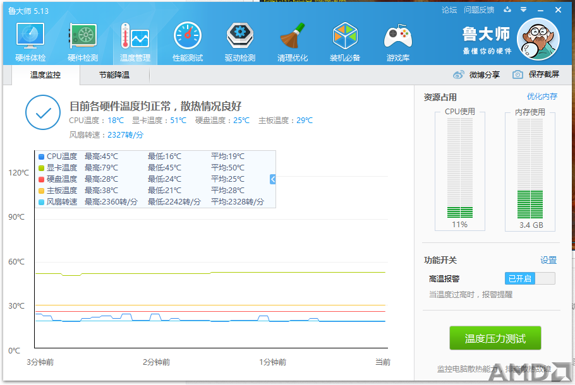
Task: Open the 问题反馈 feedback link
Action: (x=479, y=10)
